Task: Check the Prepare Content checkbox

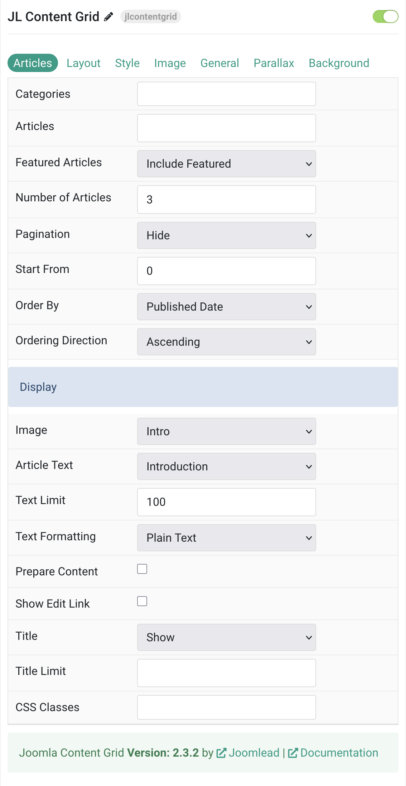Action: 142,569
